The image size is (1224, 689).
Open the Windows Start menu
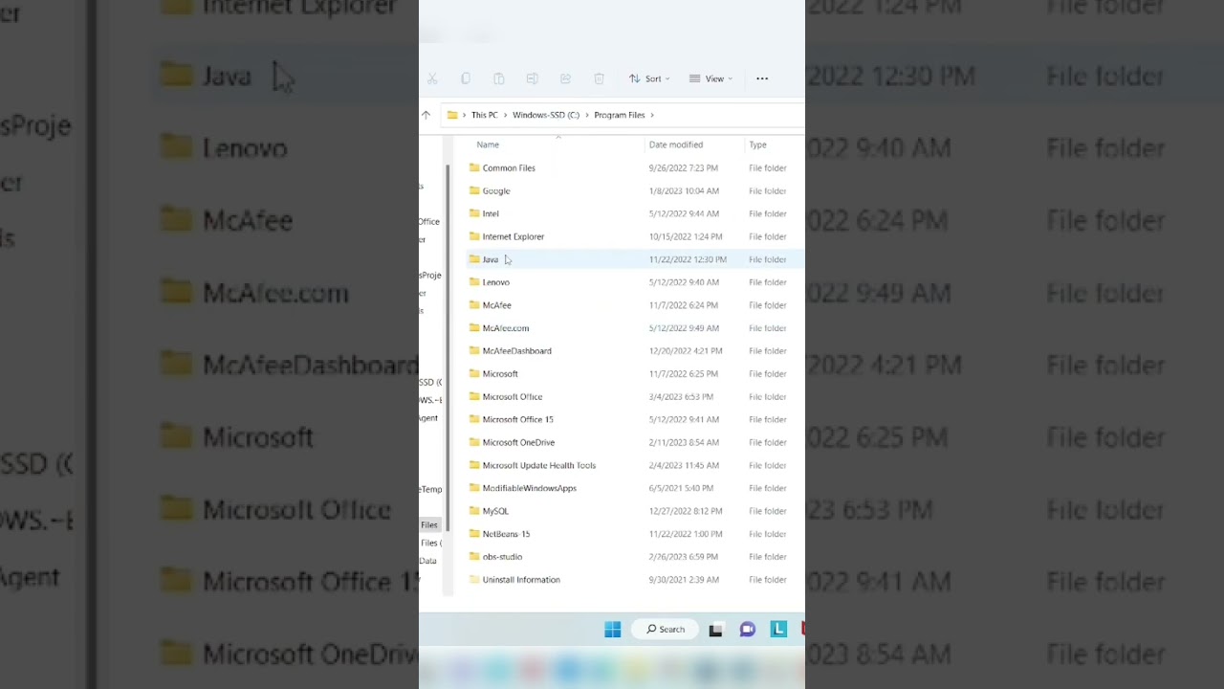tap(613, 629)
